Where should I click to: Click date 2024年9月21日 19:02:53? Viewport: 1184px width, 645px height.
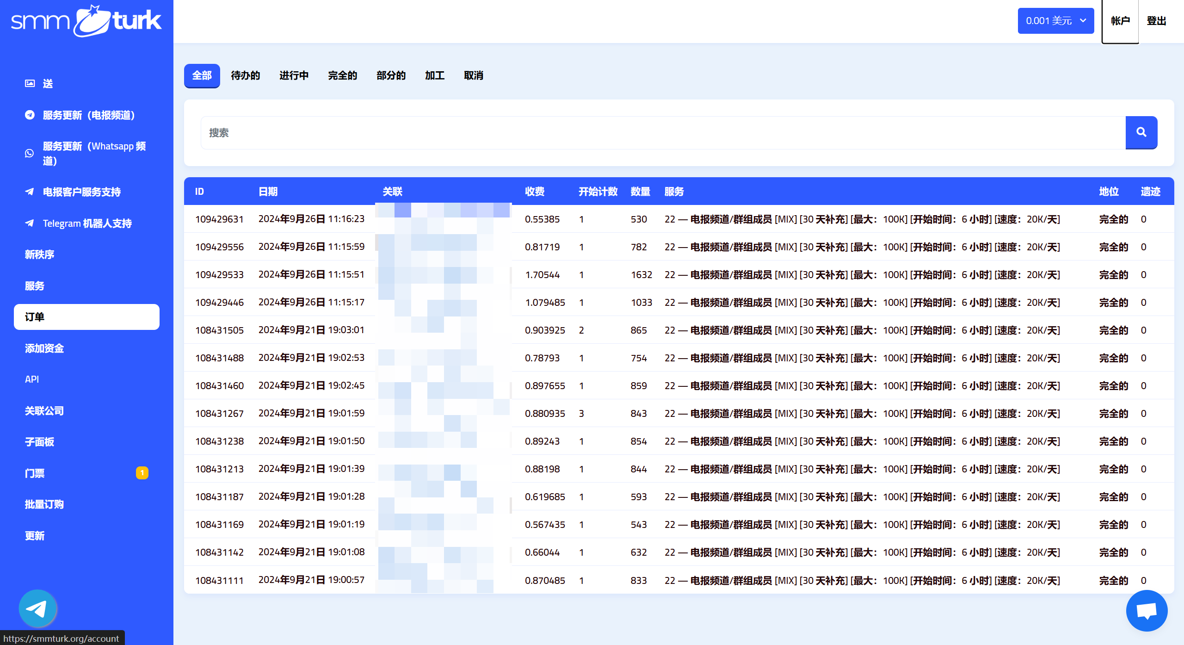click(x=311, y=358)
